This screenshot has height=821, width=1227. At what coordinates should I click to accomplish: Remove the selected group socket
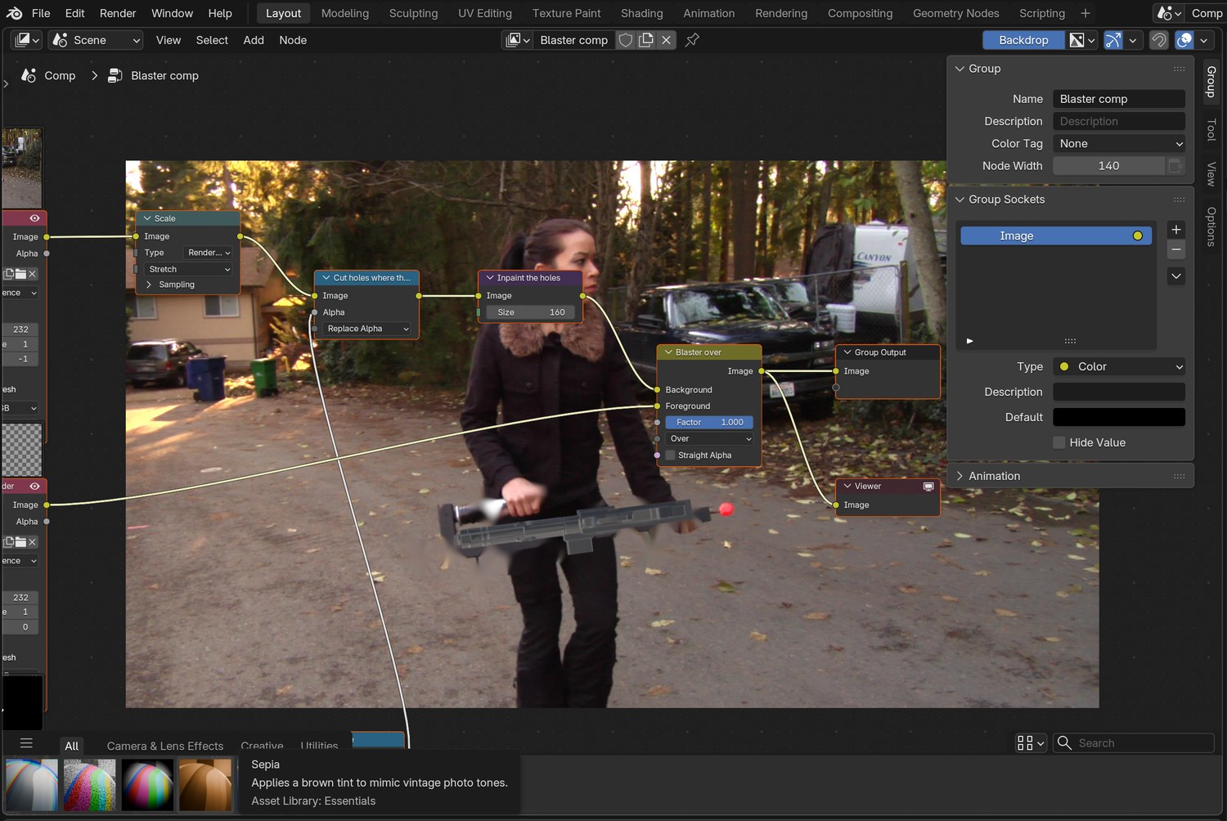[x=1176, y=249]
